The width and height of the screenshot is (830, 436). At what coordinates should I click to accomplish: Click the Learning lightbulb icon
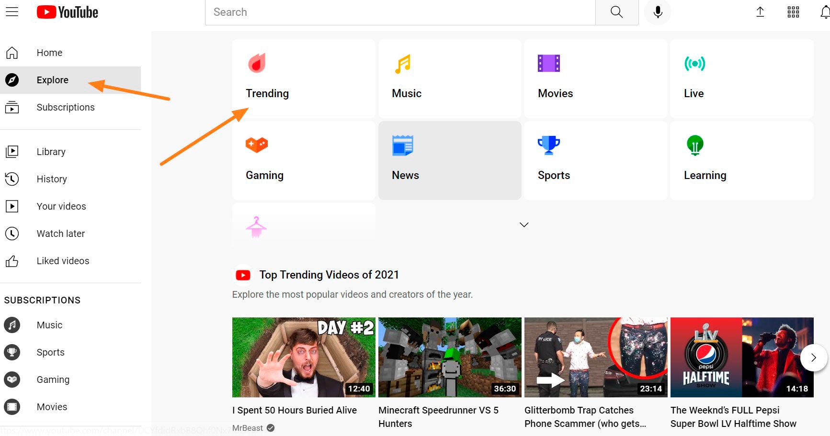[x=695, y=145]
